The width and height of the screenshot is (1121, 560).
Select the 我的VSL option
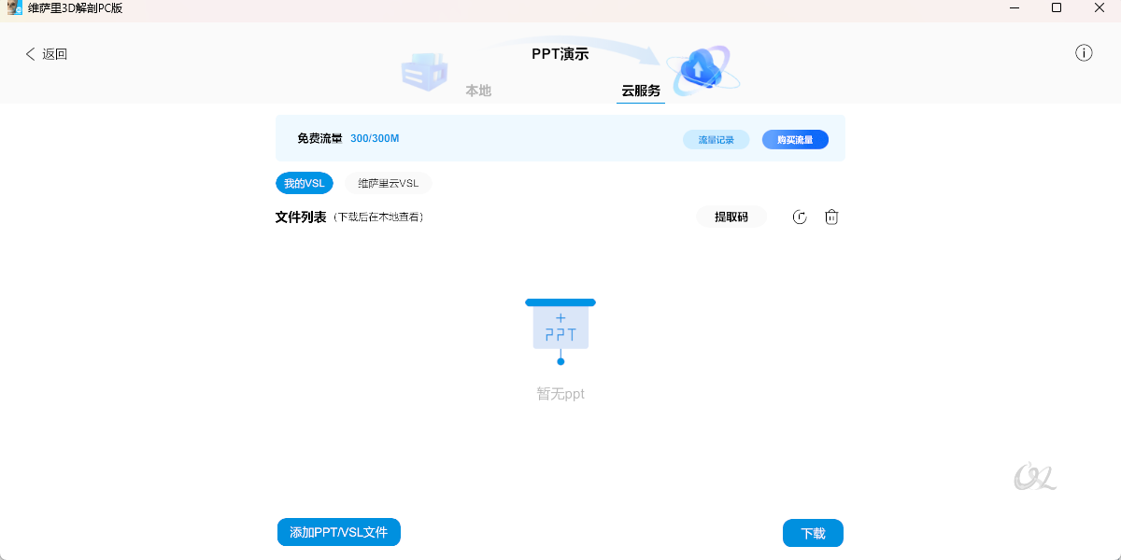[304, 183]
